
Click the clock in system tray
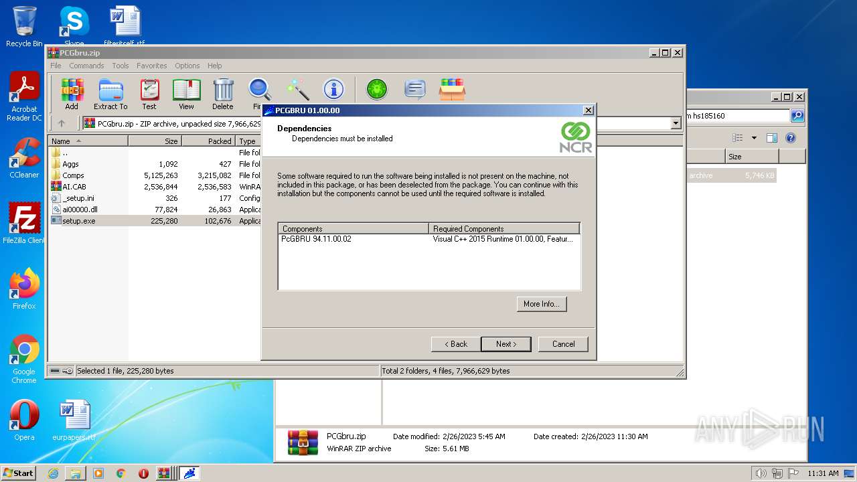tap(822, 473)
